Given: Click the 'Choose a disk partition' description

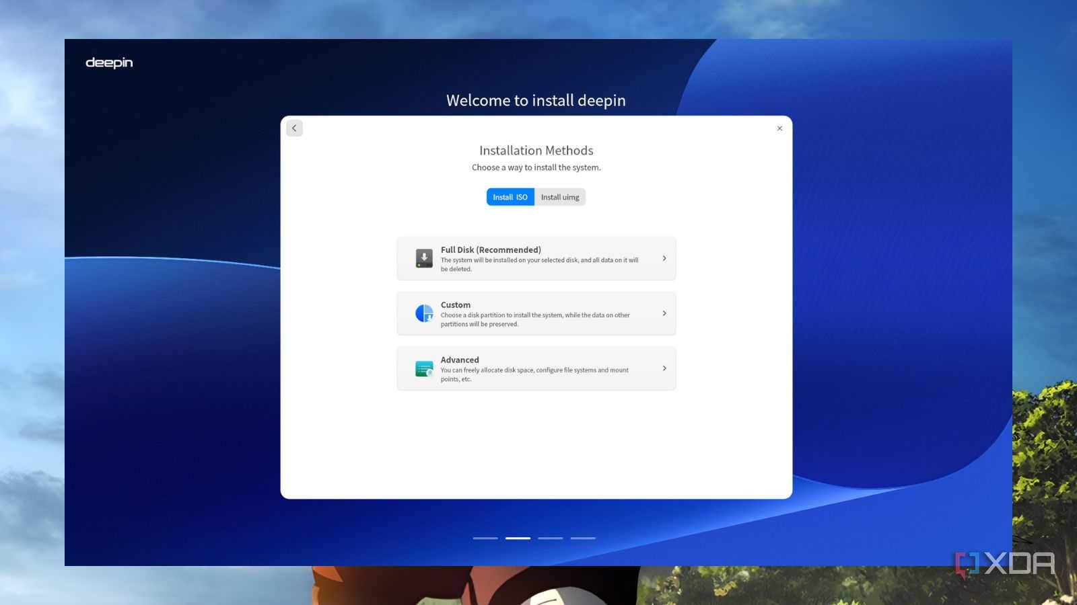Looking at the screenshot, I should pyautogui.click(x=535, y=319).
